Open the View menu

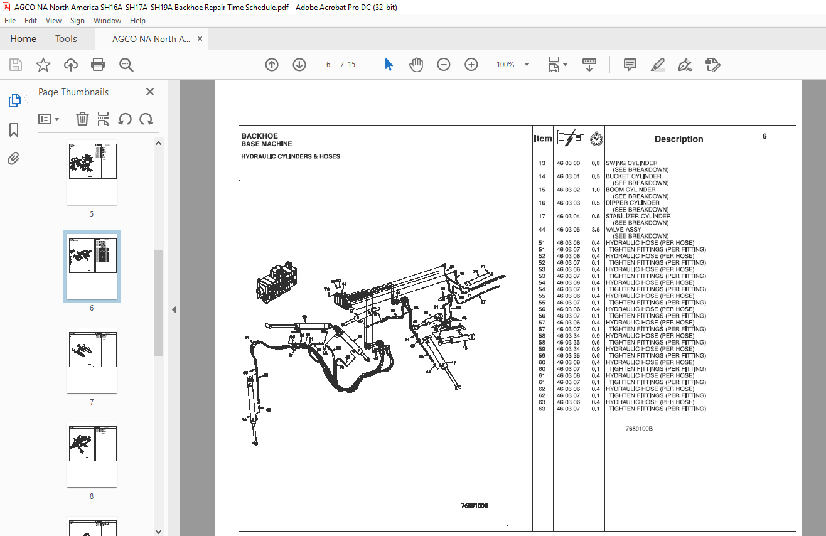click(54, 21)
